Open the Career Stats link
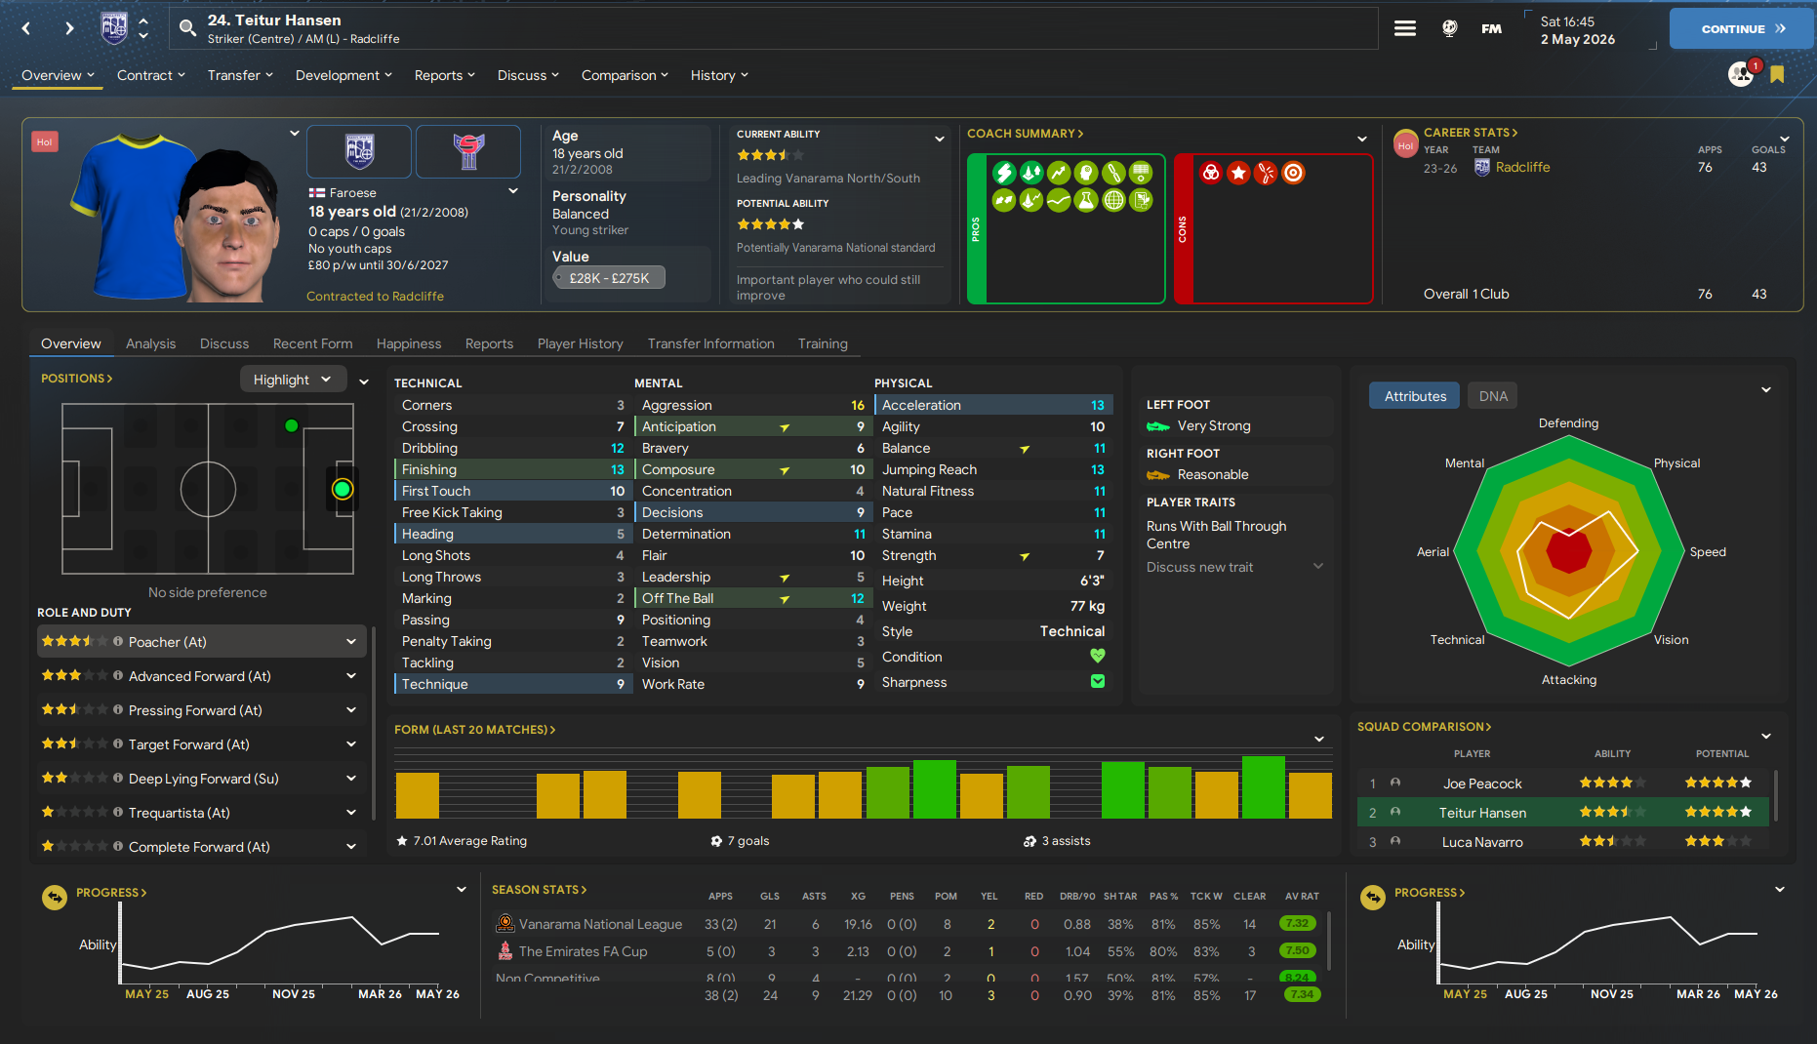This screenshot has width=1817, height=1044. (x=1471, y=133)
